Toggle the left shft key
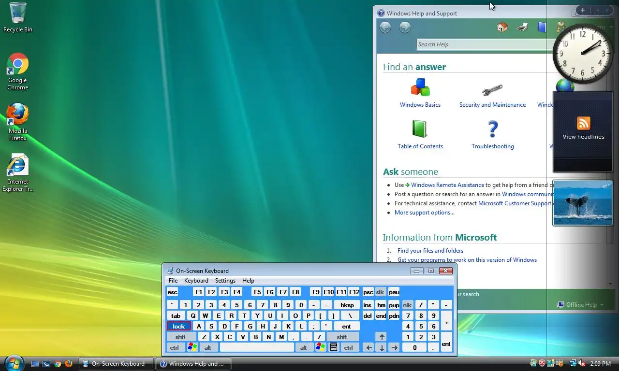The width and height of the screenshot is (619, 371). (182, 337)
